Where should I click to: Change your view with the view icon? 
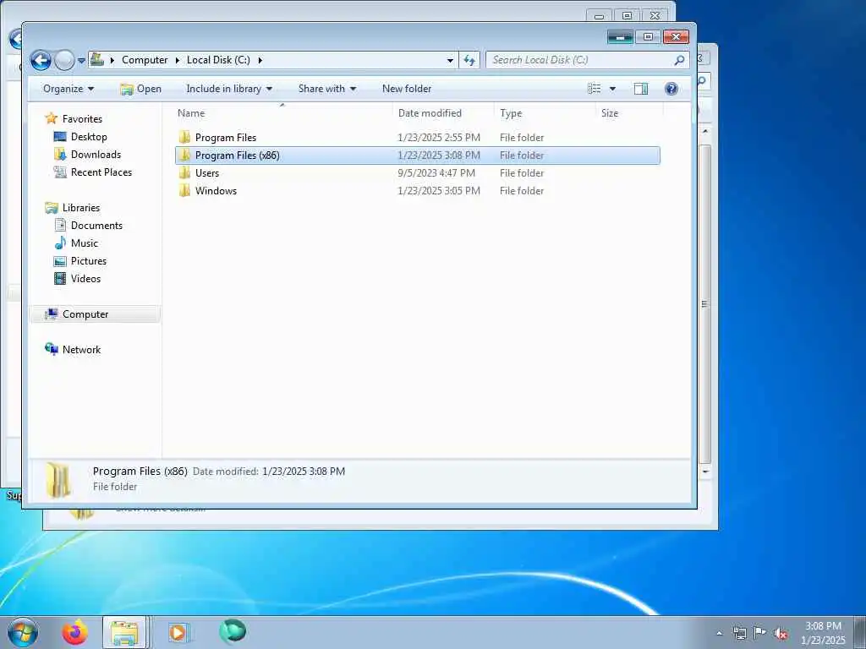click(595, 89)
